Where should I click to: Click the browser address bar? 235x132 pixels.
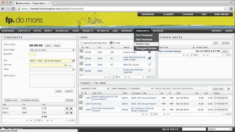coord(120,9)
